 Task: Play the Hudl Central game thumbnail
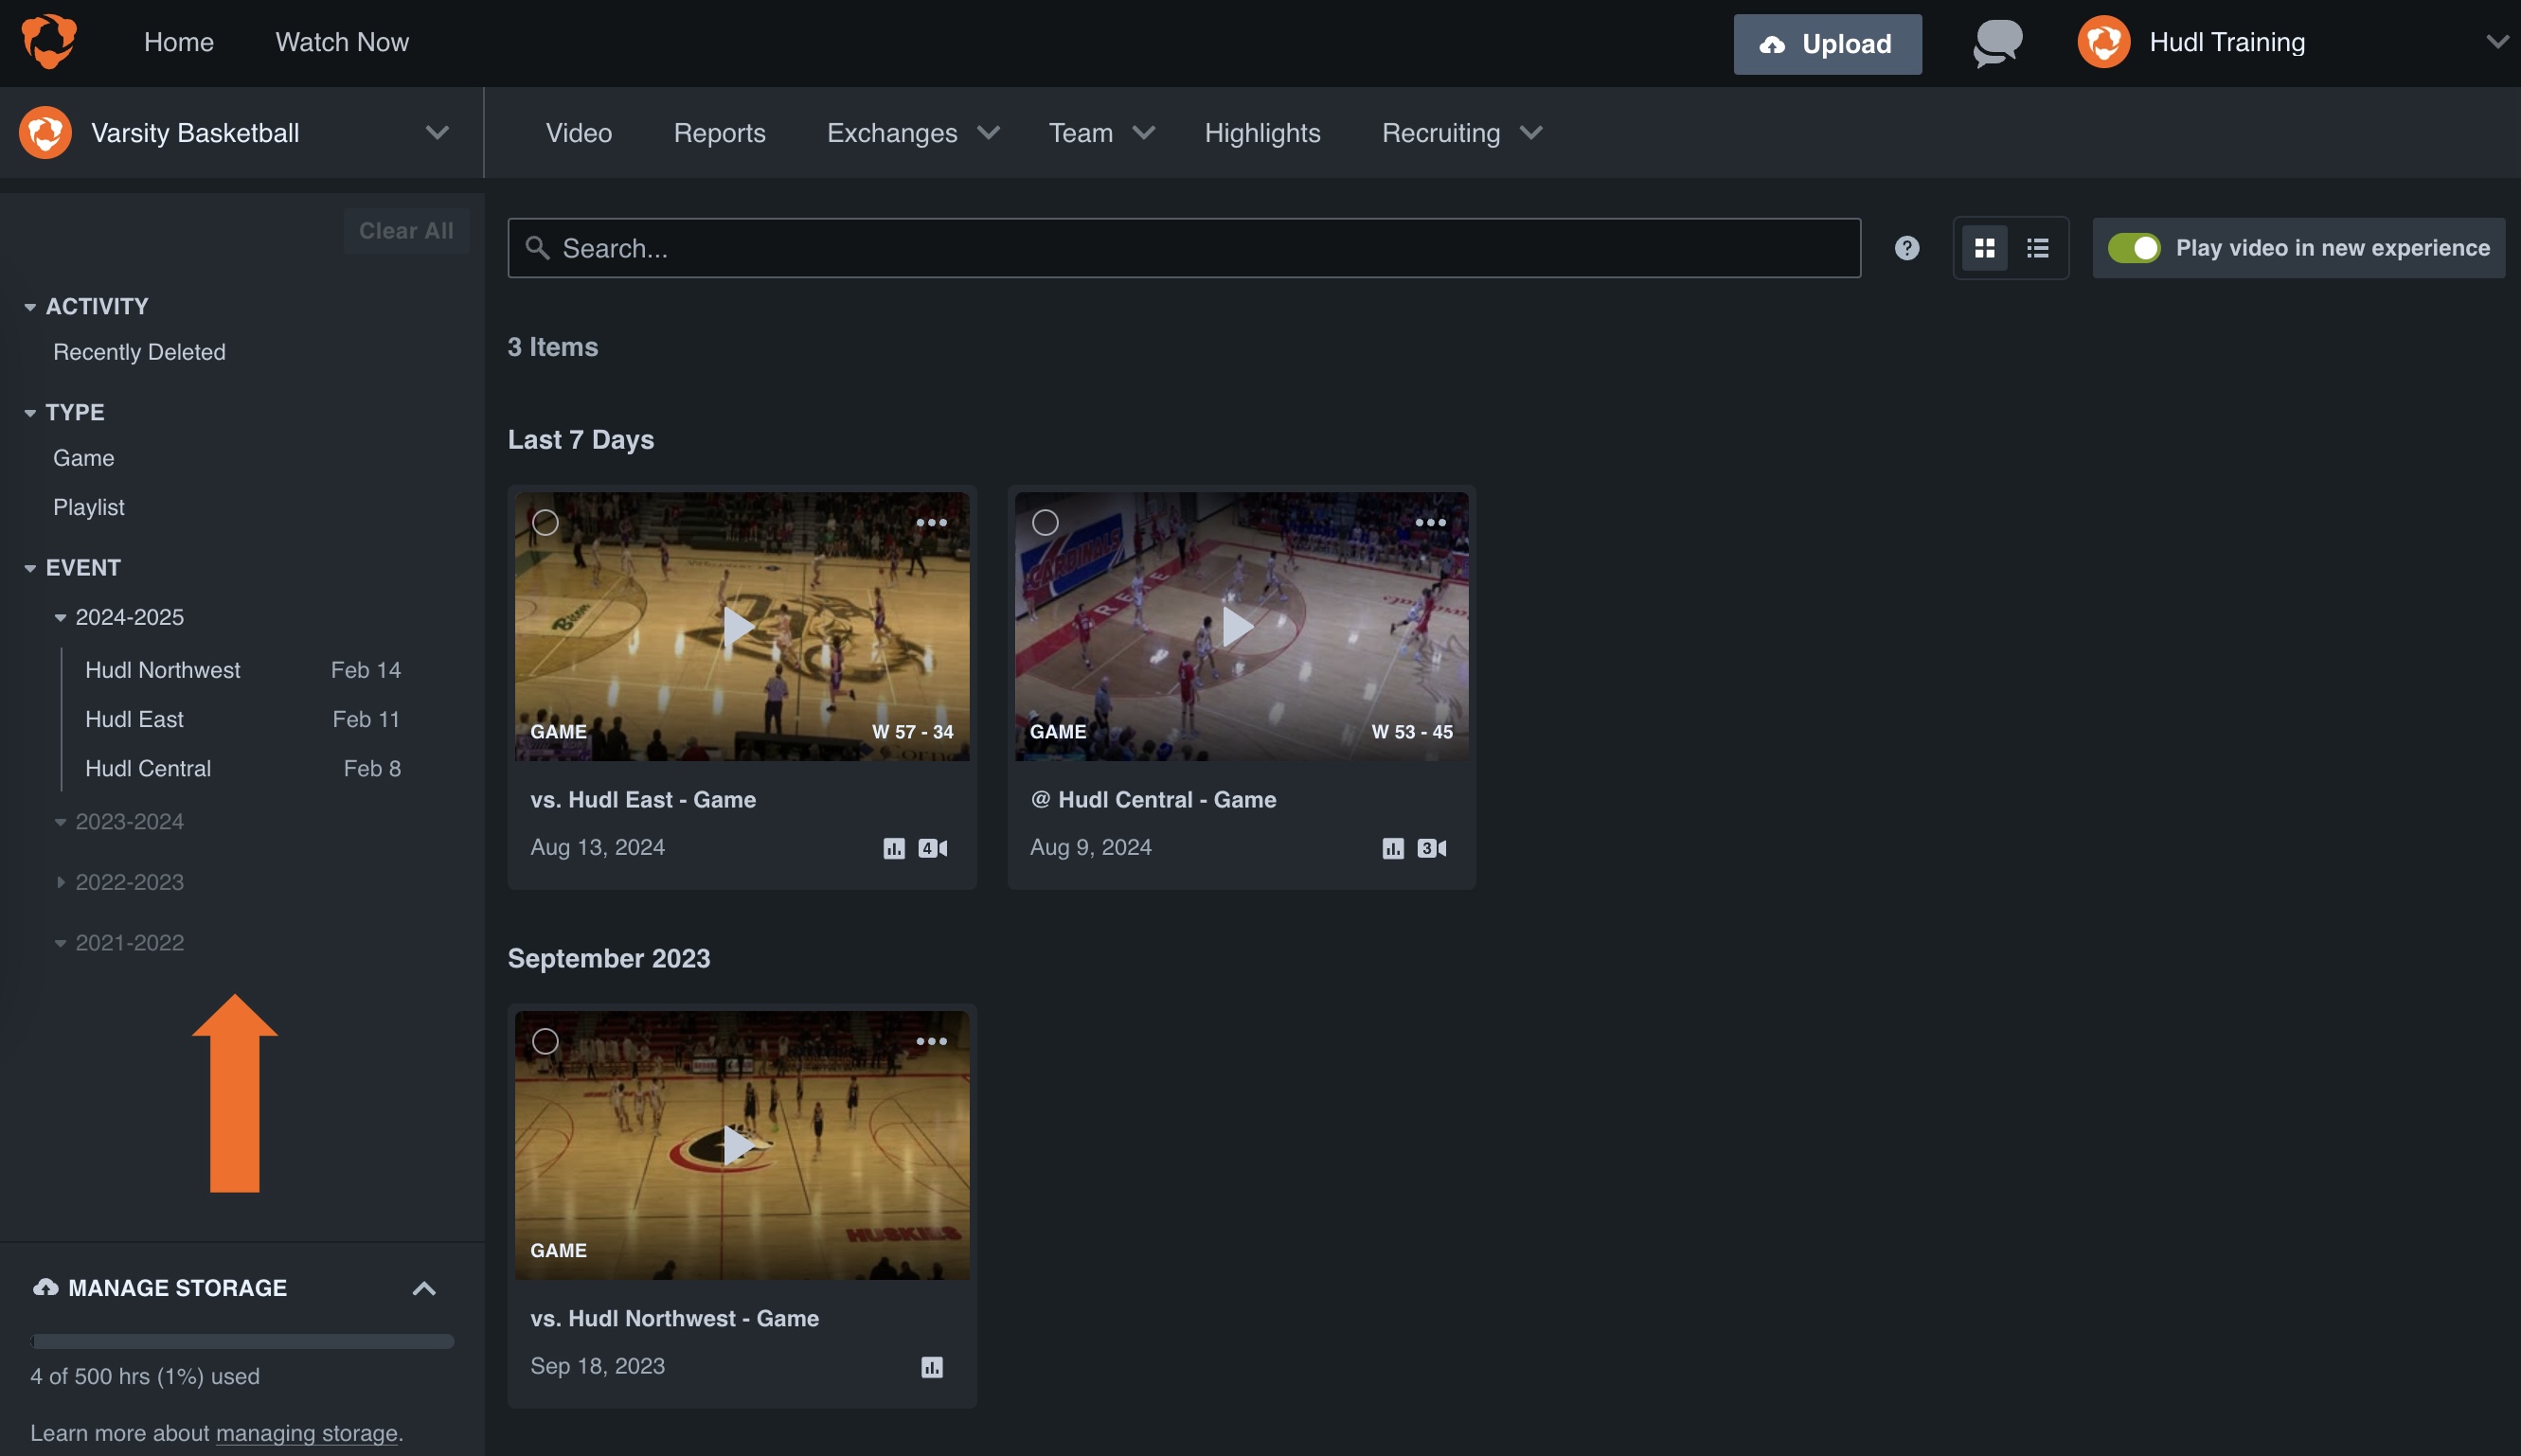(x=1241, y=625)
